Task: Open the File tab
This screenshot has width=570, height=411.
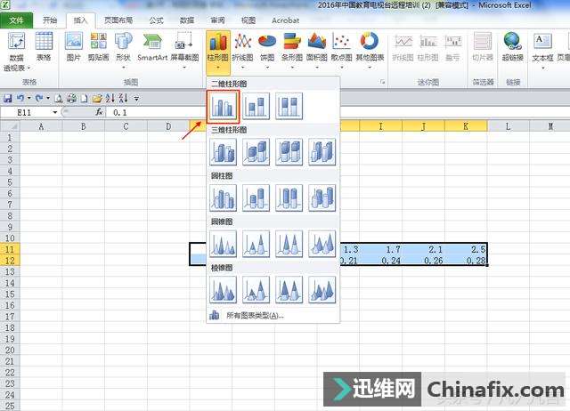Action: click(x=16, y=20)
